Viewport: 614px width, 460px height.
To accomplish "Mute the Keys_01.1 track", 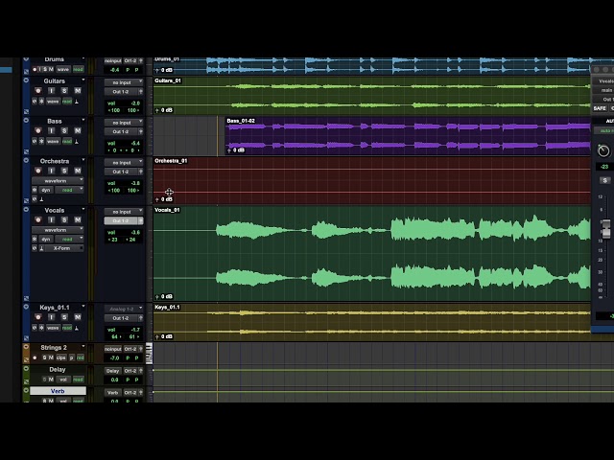I will tap(78, 317).
